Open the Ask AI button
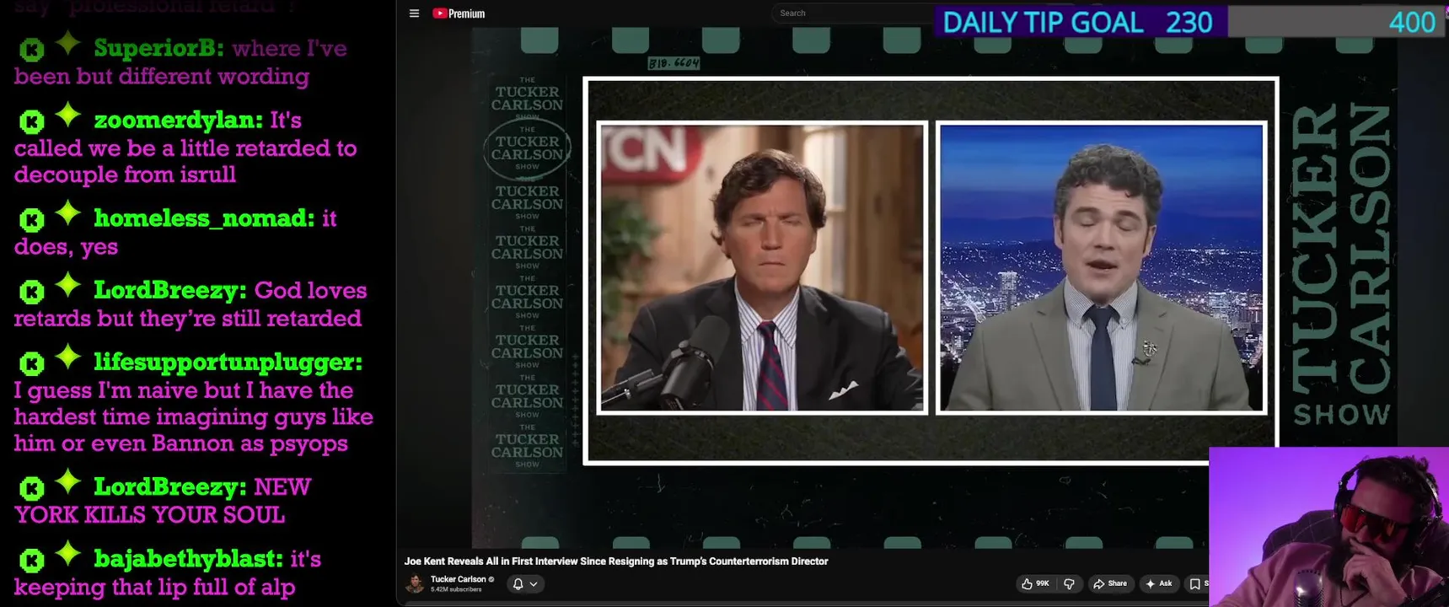The height and width of the screenshot is (607, 1449). click(x=1159, y=583)
